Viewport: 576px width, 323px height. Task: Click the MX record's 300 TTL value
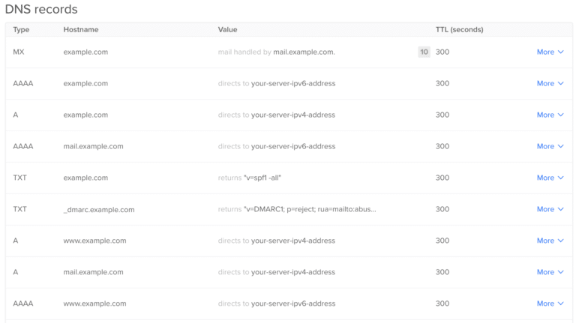click(x=442, y=52)
